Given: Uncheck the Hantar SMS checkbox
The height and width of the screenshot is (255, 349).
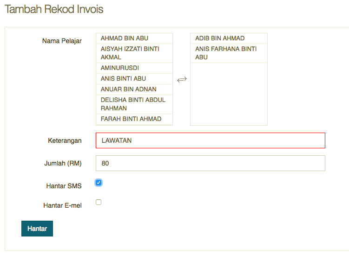Looking at the screenshot, I should click(99, 183).
